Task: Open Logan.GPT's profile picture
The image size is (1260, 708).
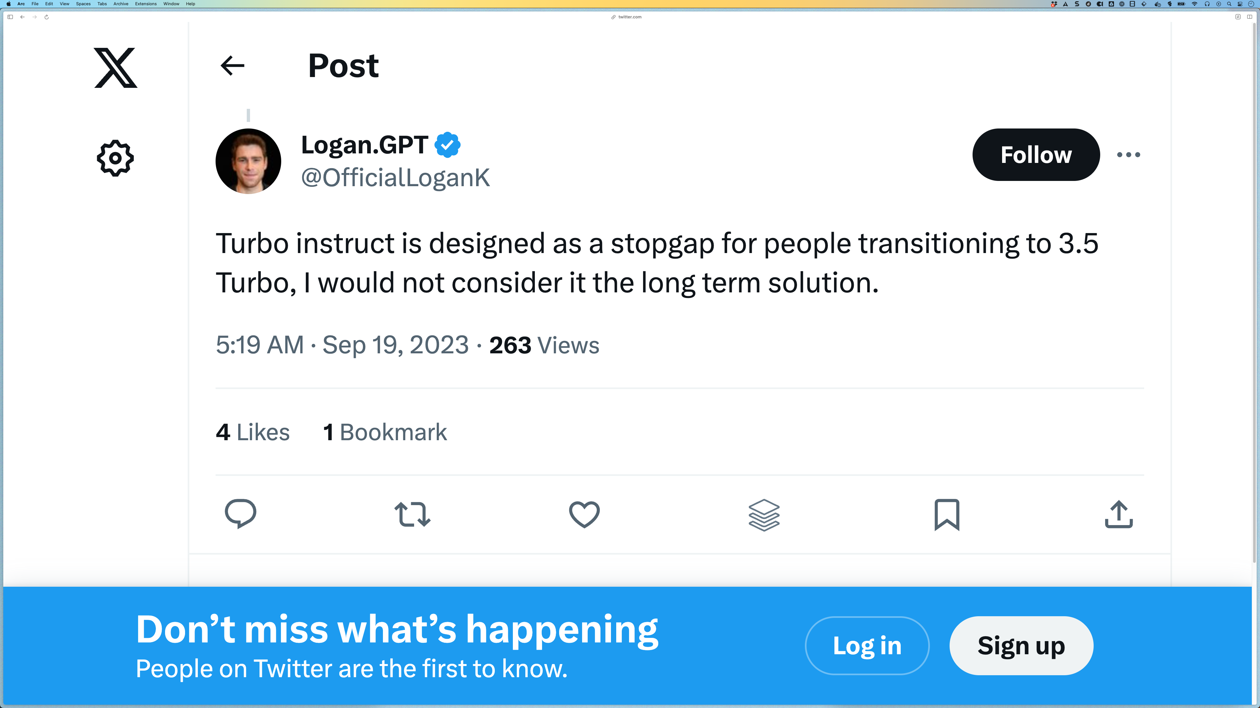Action: [x=248, y=161]
